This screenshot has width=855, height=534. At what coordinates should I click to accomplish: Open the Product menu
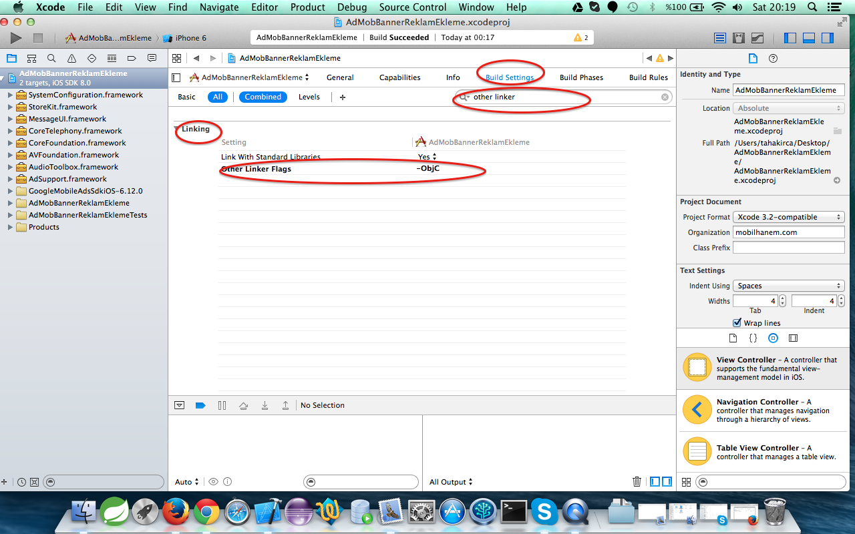coord(308,7)
